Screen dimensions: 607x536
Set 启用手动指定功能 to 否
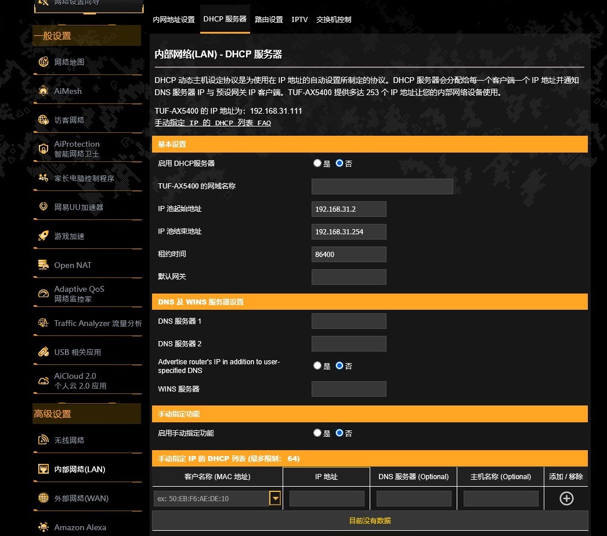[340, 433]
